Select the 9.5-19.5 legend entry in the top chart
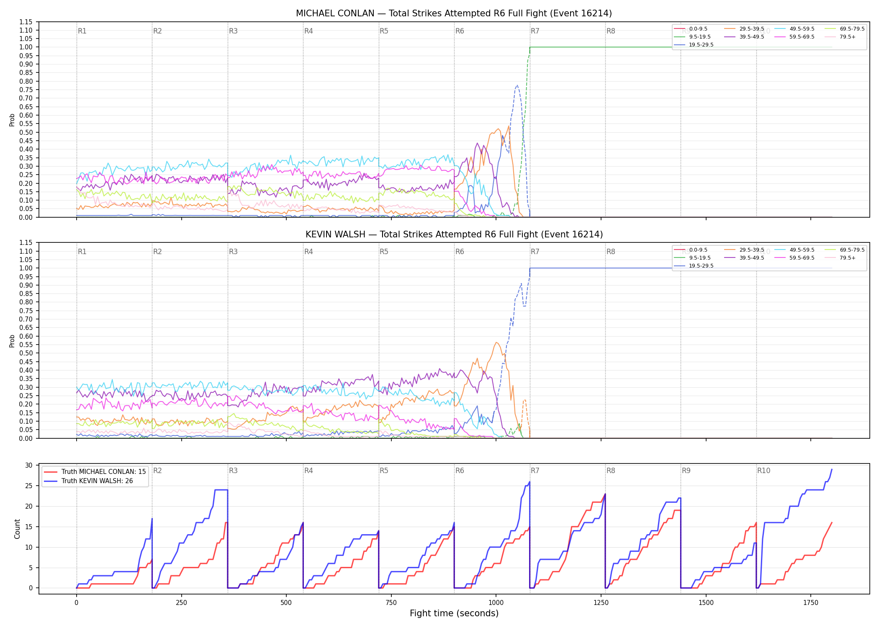 point(692,37)
